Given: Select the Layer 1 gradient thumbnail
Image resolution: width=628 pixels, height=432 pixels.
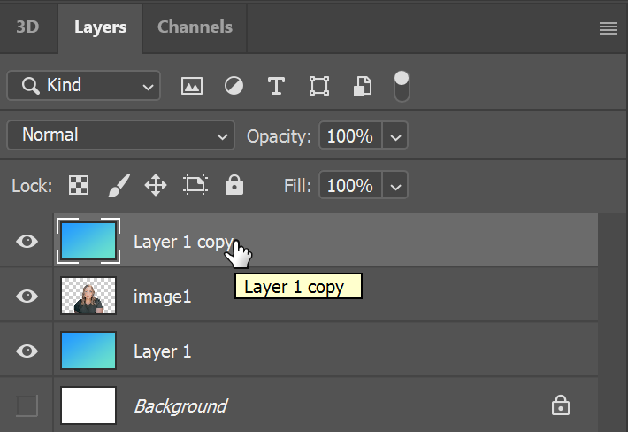Looking at the screenshot, I should (88, 351).
